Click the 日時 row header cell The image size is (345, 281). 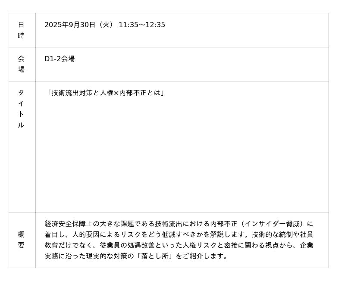tap(21, 30)
